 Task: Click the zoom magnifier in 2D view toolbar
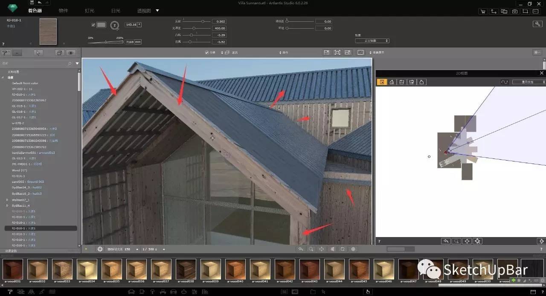pos(456,241)
